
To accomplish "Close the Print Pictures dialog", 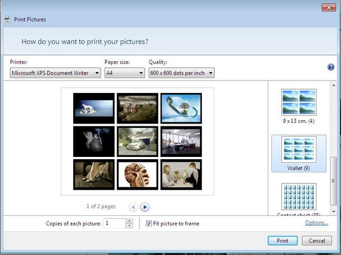I will pos(329,7).
